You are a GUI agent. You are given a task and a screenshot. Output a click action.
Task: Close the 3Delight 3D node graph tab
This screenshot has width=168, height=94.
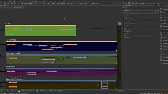pos(22,8)
